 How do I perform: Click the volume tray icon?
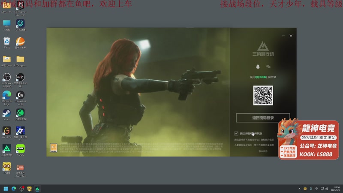pyautogui.click(x=327, y=189)
